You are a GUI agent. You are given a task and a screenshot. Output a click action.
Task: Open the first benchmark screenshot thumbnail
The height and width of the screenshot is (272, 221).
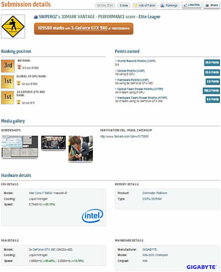(x=20, y=147)
